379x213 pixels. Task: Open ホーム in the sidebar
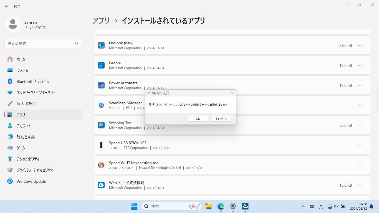(43, 59)
